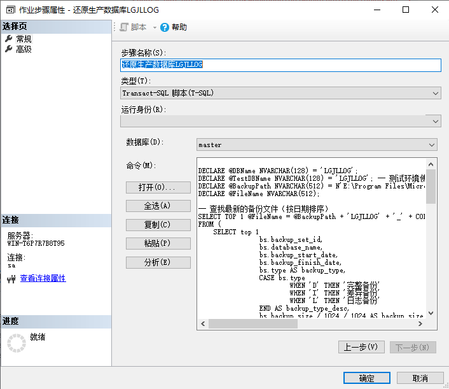Click the horizontal scrollbar of command box
449x389 pixels.
(x=312, y=324)
